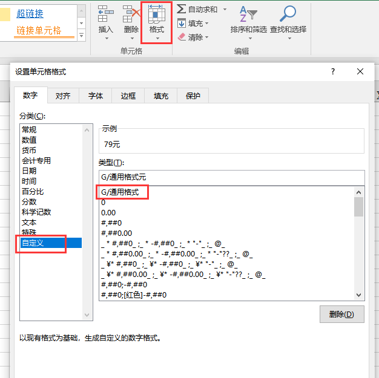Viewport: 379px width, 378px height.
Task: Click the AutoSum sigma icon
Action: pos(181,9)
